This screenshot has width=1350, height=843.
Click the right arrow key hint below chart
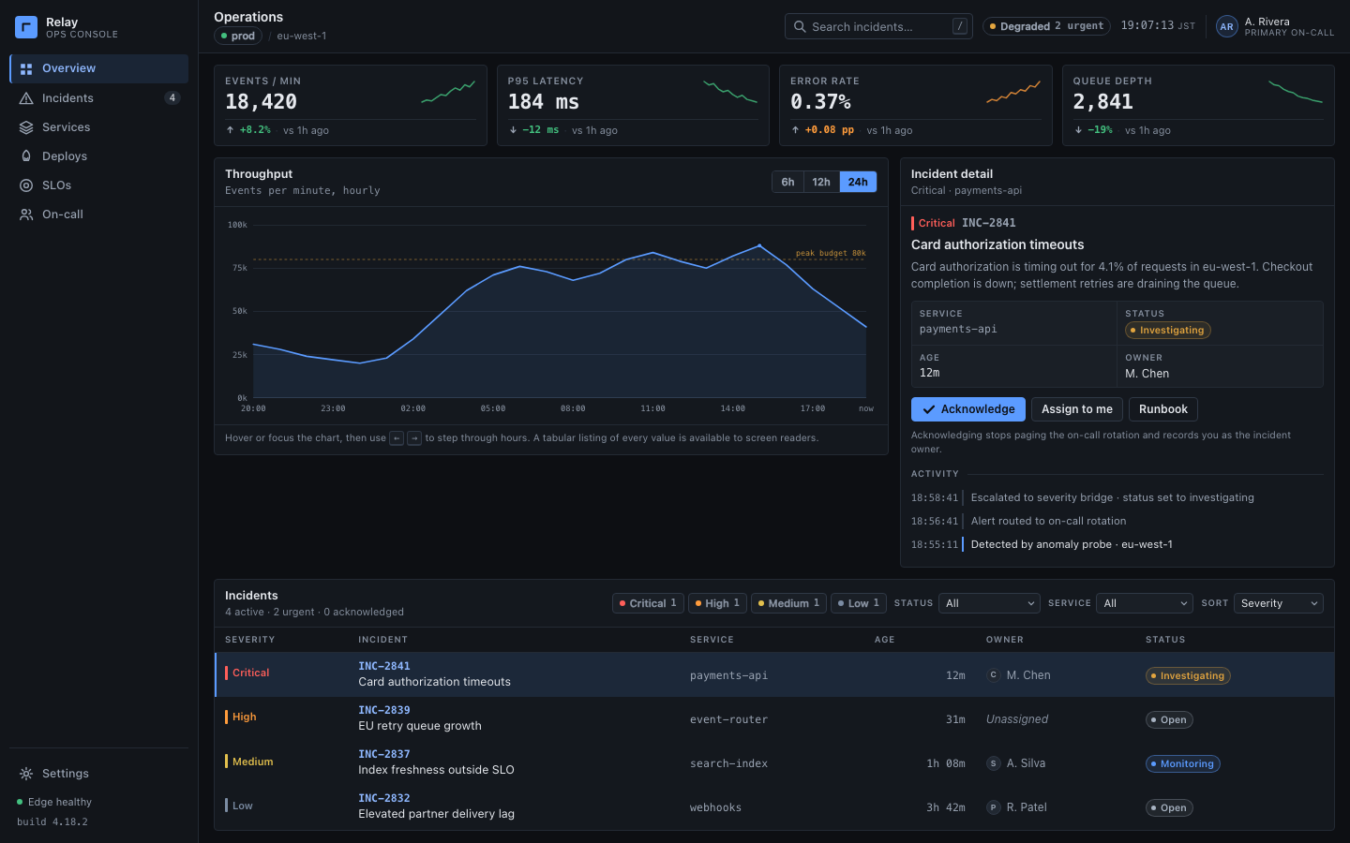tap(413, 438)
